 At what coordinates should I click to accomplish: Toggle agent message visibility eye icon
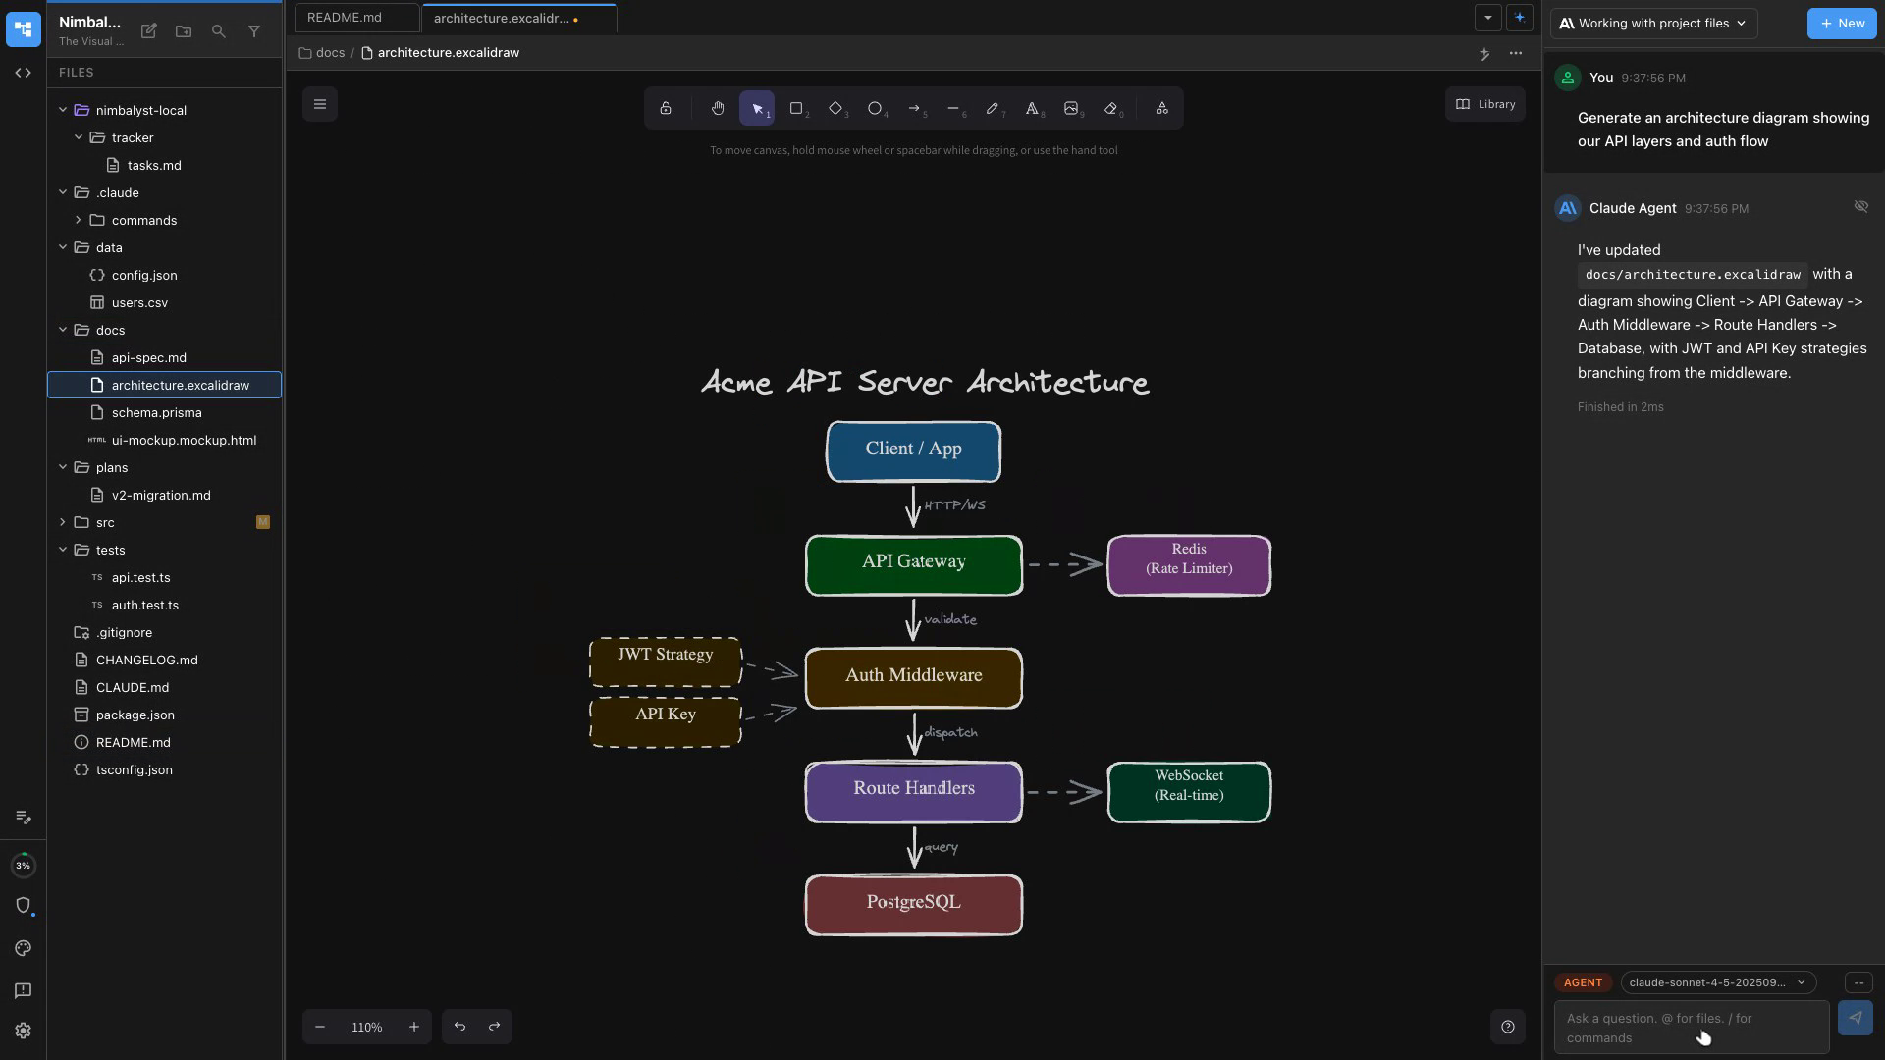[1860, 206]
